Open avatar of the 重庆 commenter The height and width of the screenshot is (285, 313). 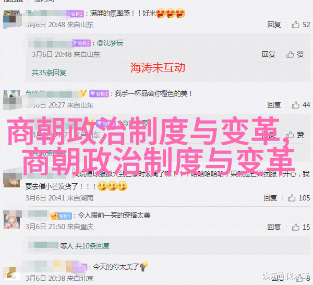[x=12, y=220]
